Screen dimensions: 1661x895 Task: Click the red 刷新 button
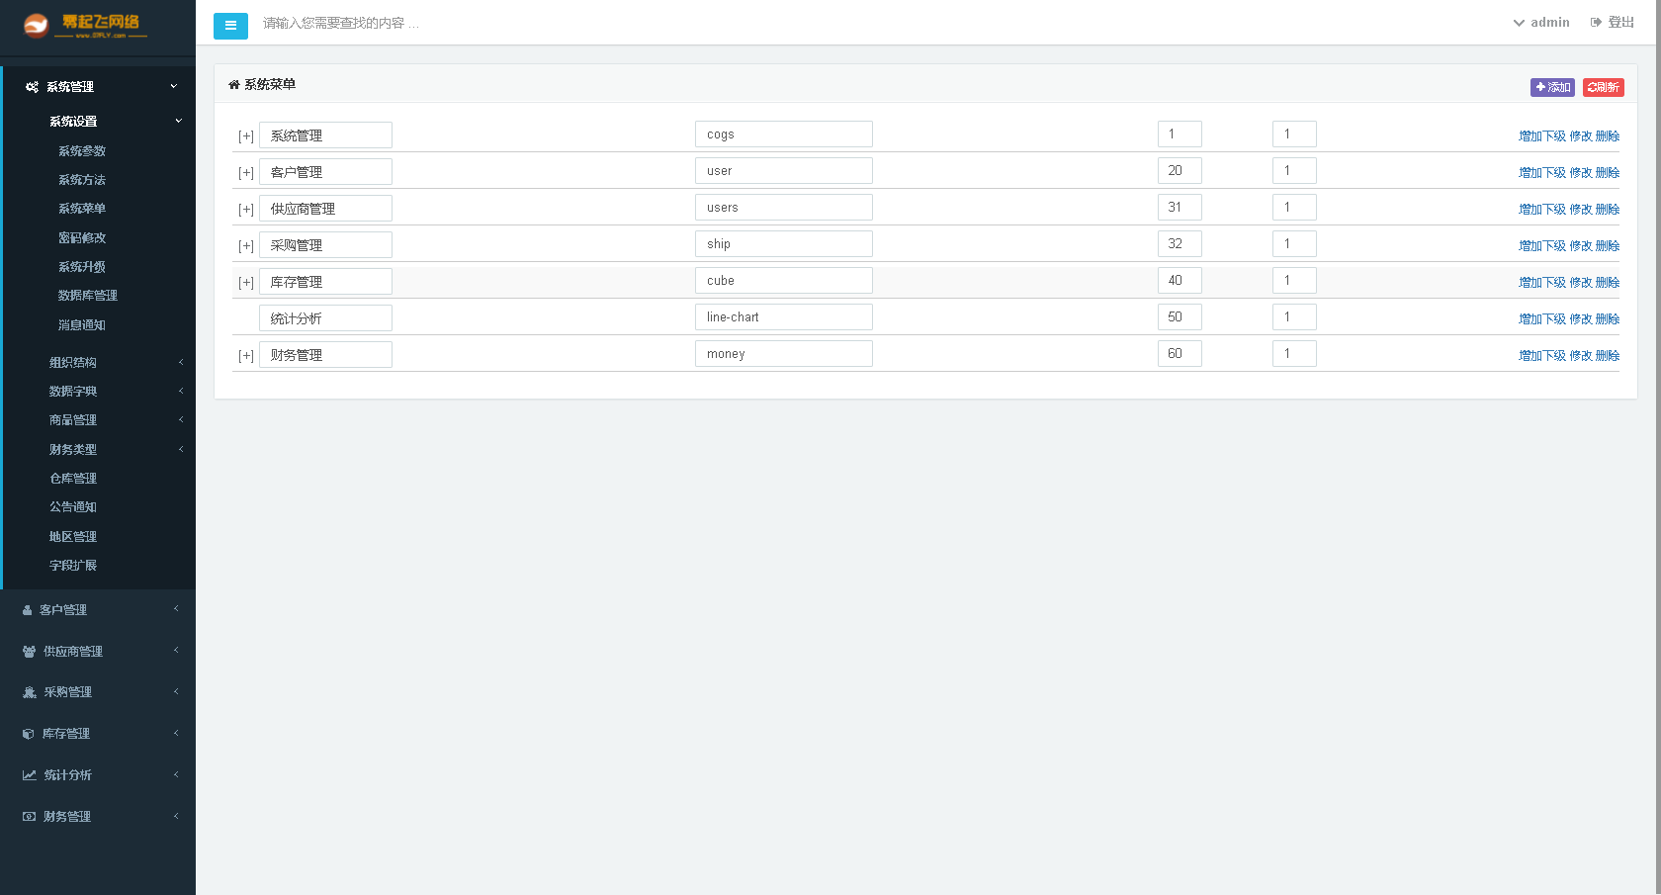tap(1603, 87)
